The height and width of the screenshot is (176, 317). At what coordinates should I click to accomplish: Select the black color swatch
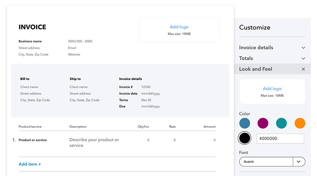245,138
